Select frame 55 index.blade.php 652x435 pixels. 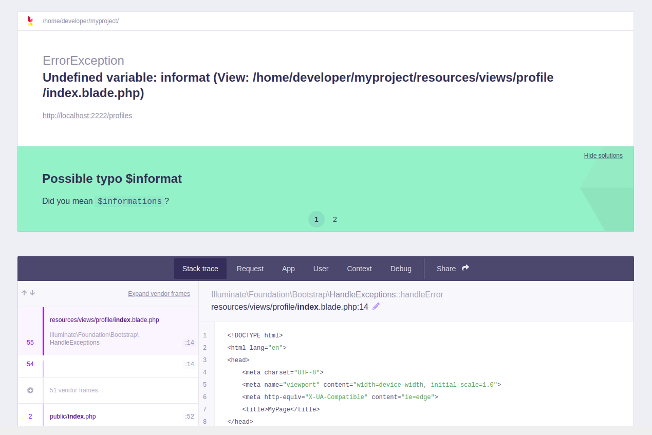108,331
